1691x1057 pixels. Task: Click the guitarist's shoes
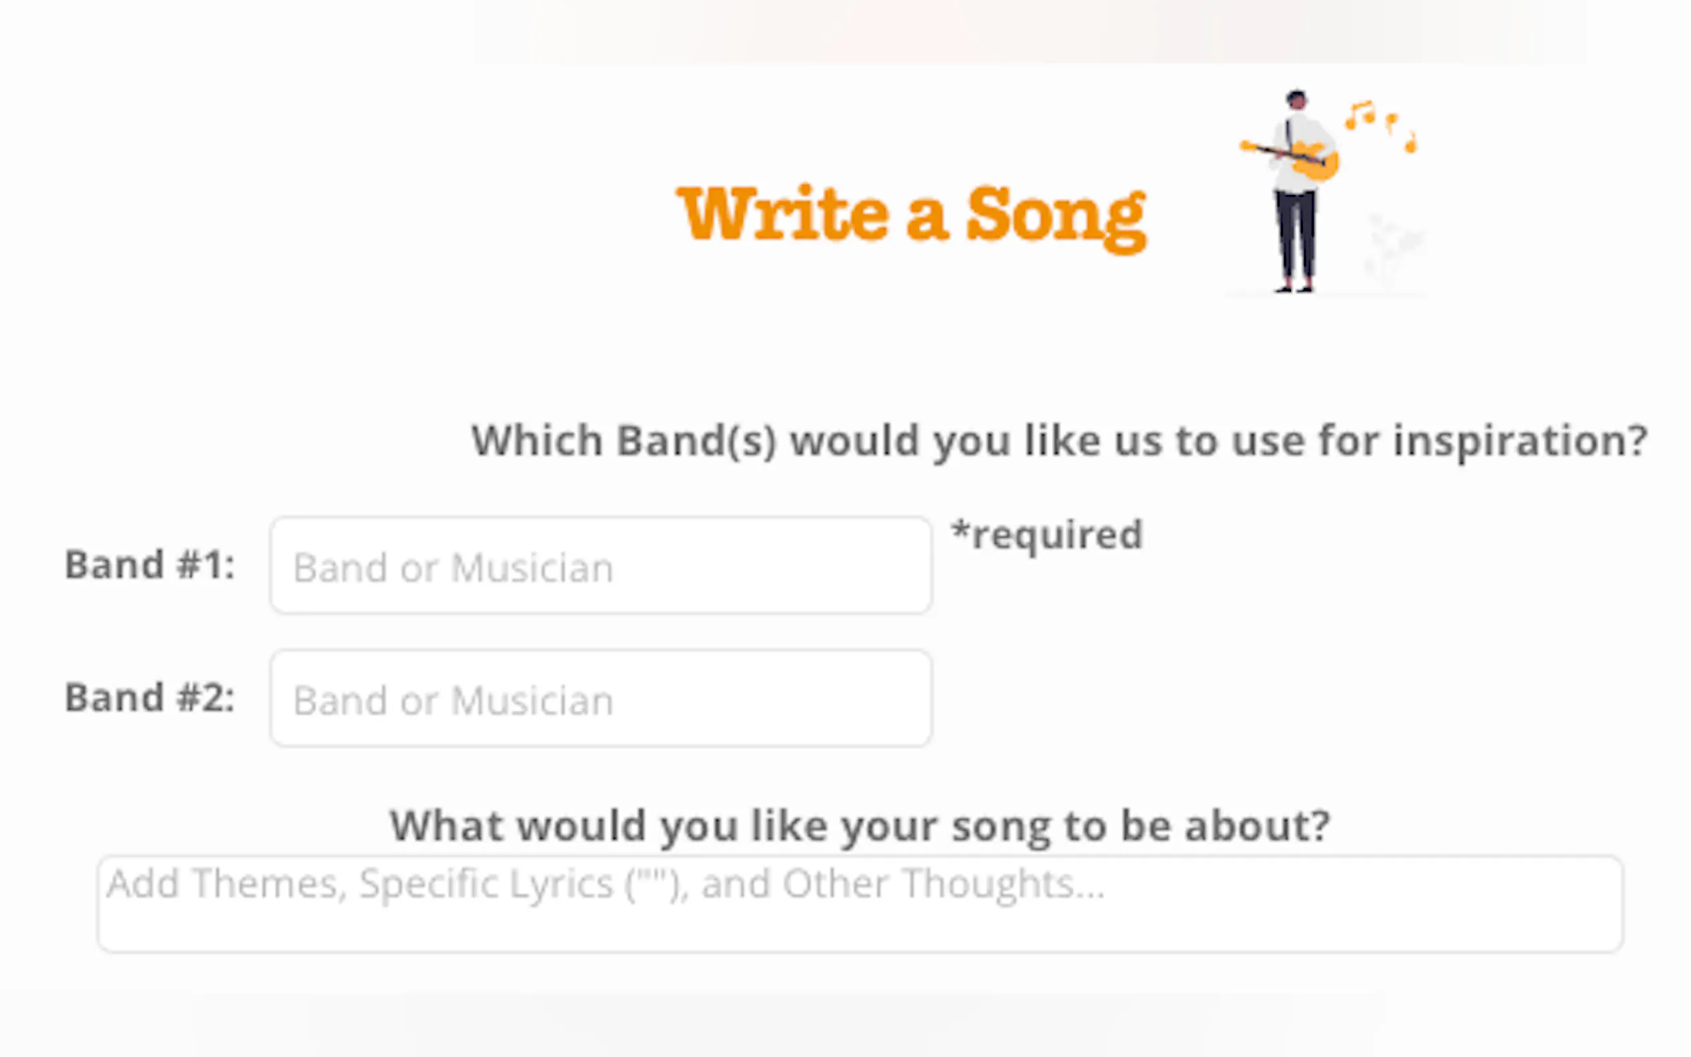(x=1295, y=288)
